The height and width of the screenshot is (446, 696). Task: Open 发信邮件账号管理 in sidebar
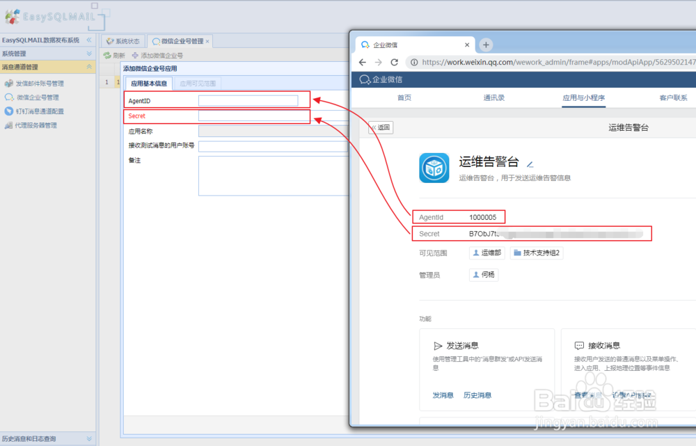(40, 83)
